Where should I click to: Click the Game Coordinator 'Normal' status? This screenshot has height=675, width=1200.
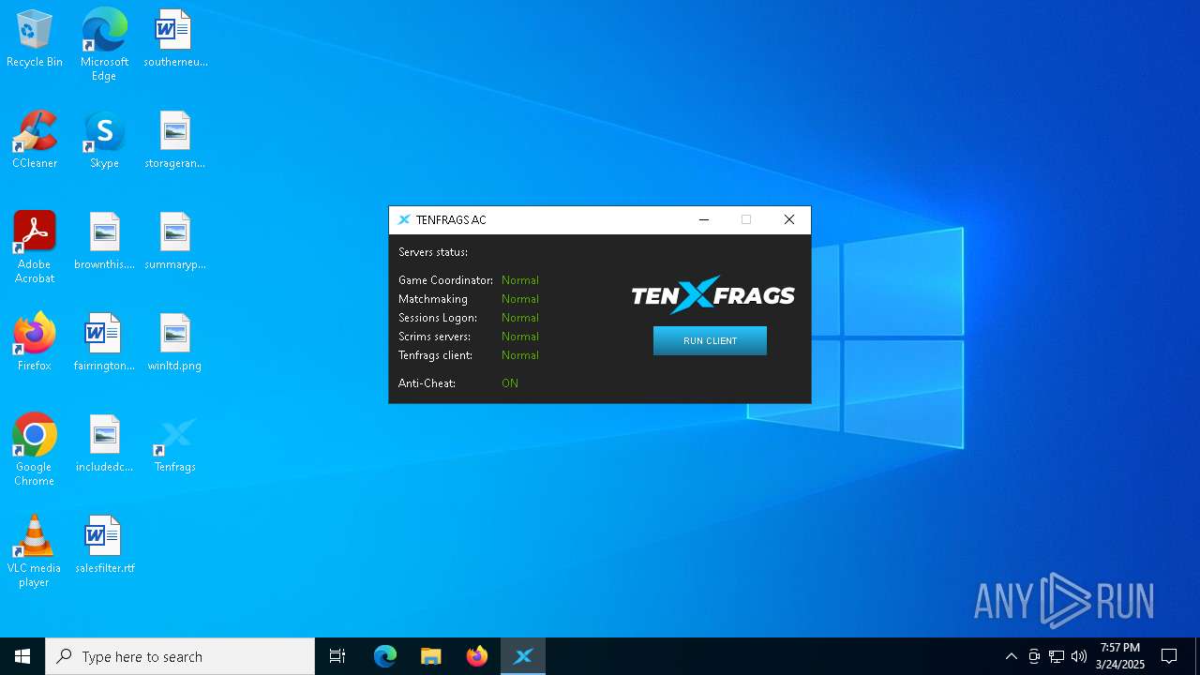click(x=520, y=280)
